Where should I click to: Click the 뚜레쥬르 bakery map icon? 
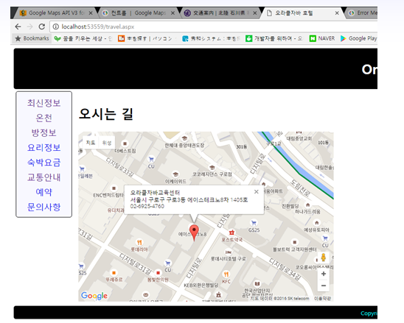[114, 273]
